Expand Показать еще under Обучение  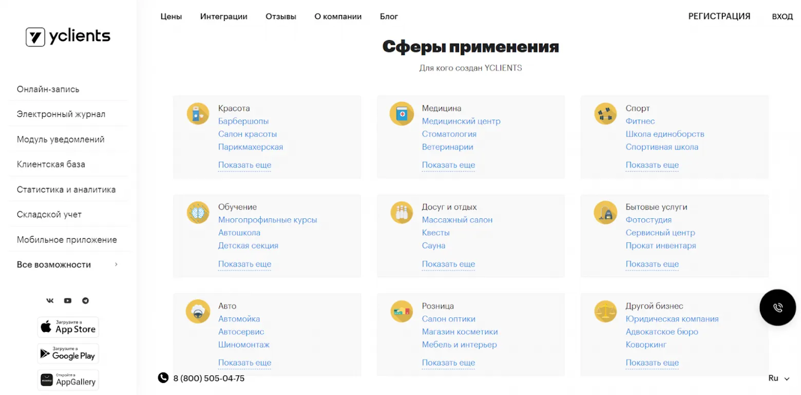(244, 264)
